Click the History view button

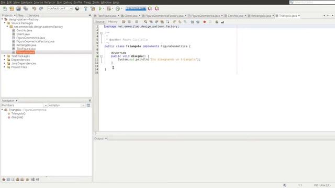click(113, 22)
